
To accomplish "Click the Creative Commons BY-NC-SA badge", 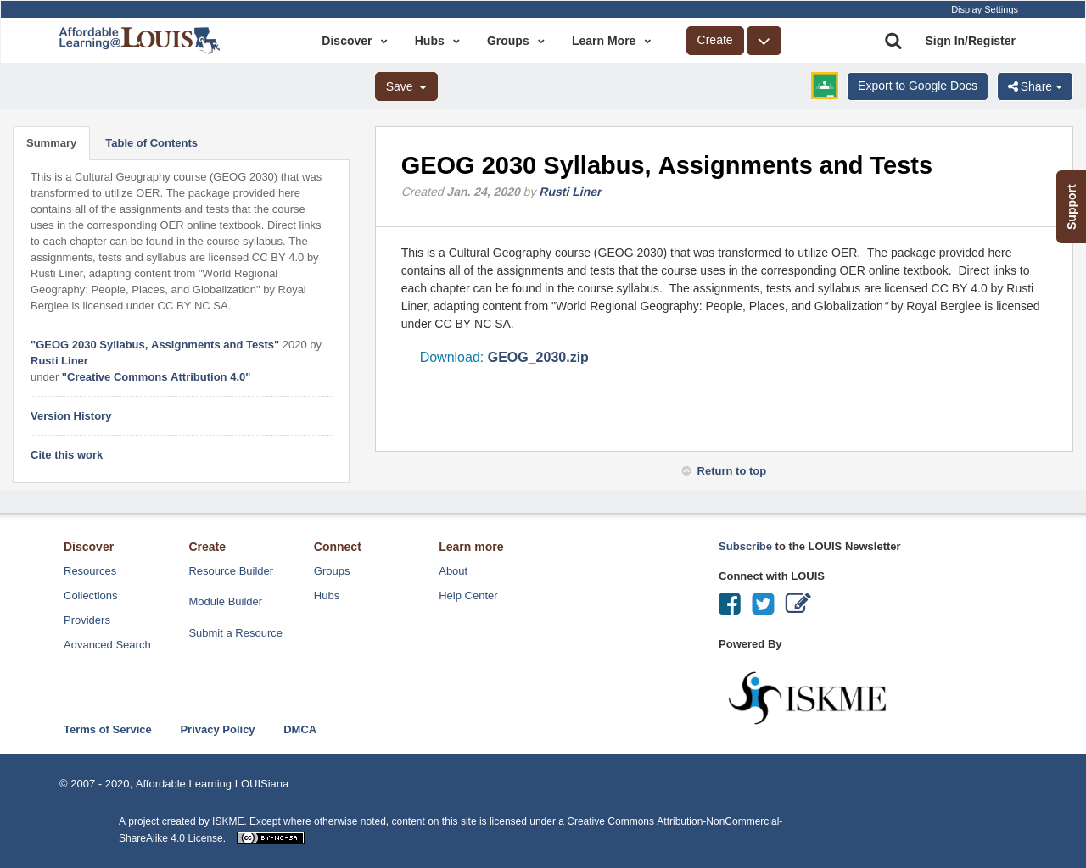I will (271, 837).
